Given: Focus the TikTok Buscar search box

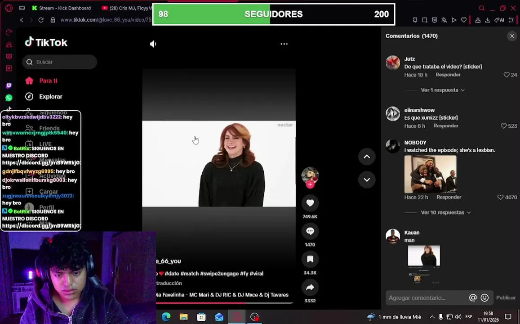Looking at the screenshot, I should pos(60,62).
